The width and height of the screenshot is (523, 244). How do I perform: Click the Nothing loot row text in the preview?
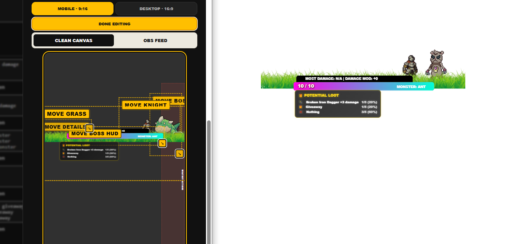click(x=312, y=112)
